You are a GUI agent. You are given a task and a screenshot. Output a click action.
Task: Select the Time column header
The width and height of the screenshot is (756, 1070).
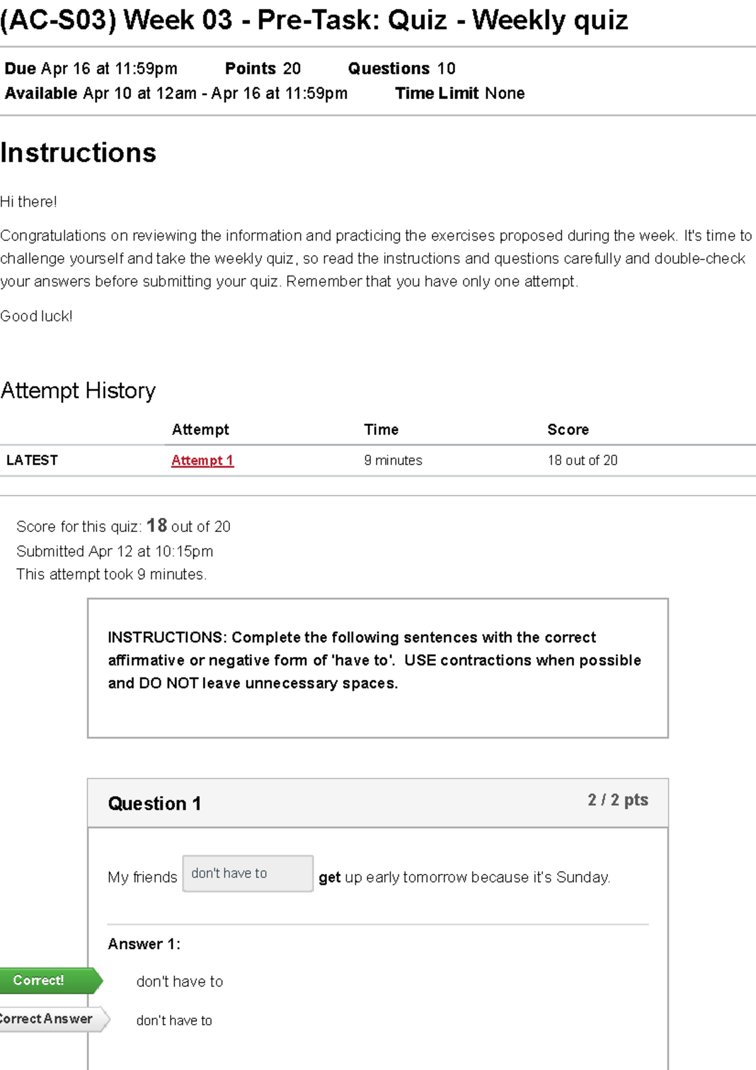pos(381,430)
